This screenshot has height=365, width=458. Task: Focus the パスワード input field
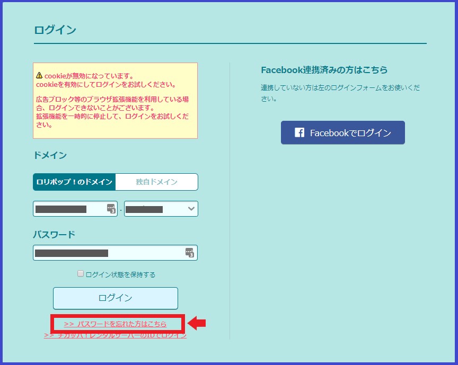pyautogui.click(x=116, y=253)
